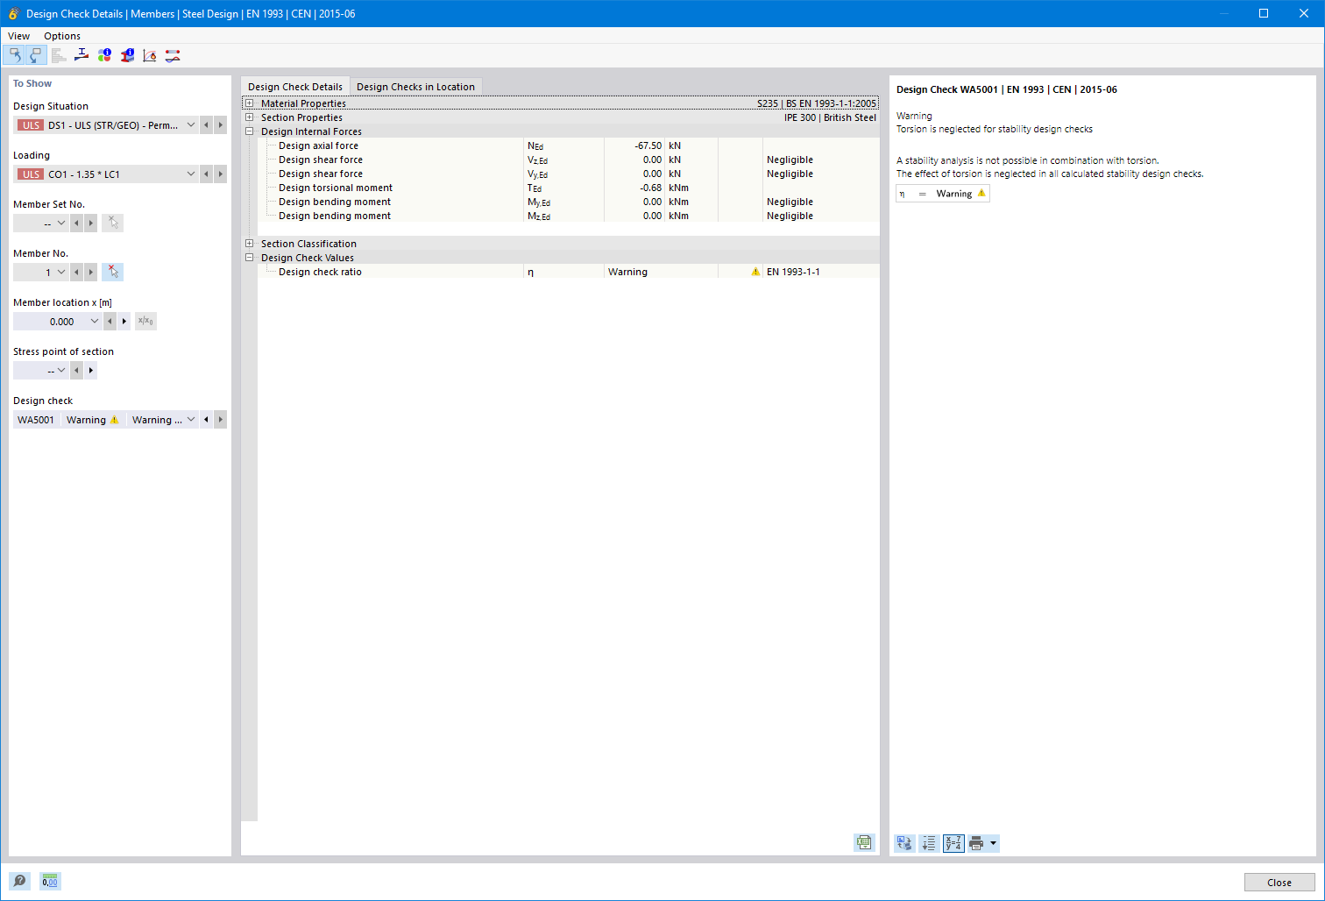Expand the Material Properties tree node
This screenshot has height=901, width=1325.
(250, 103)
